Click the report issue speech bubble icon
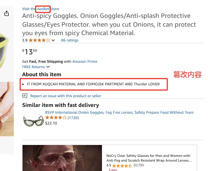Image resolution: width=208 pixels, height=171 pixels. [25, 96]
